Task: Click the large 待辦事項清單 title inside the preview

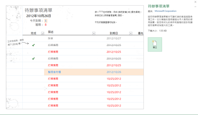Action: (x=38, y=10)
